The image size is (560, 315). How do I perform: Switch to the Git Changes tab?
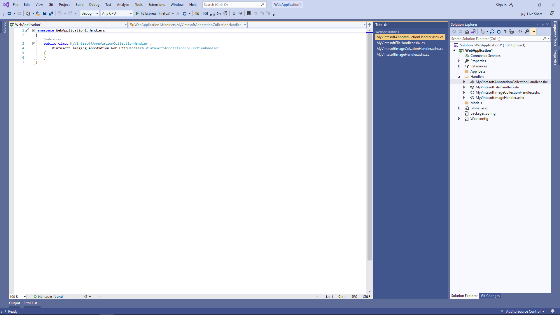tap(490, 296)
